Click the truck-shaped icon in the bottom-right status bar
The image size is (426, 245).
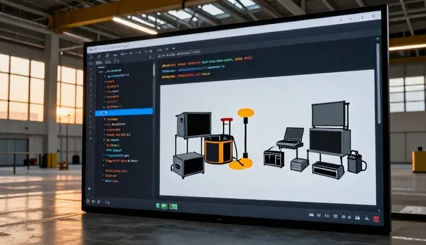click(x=311, y=215)
